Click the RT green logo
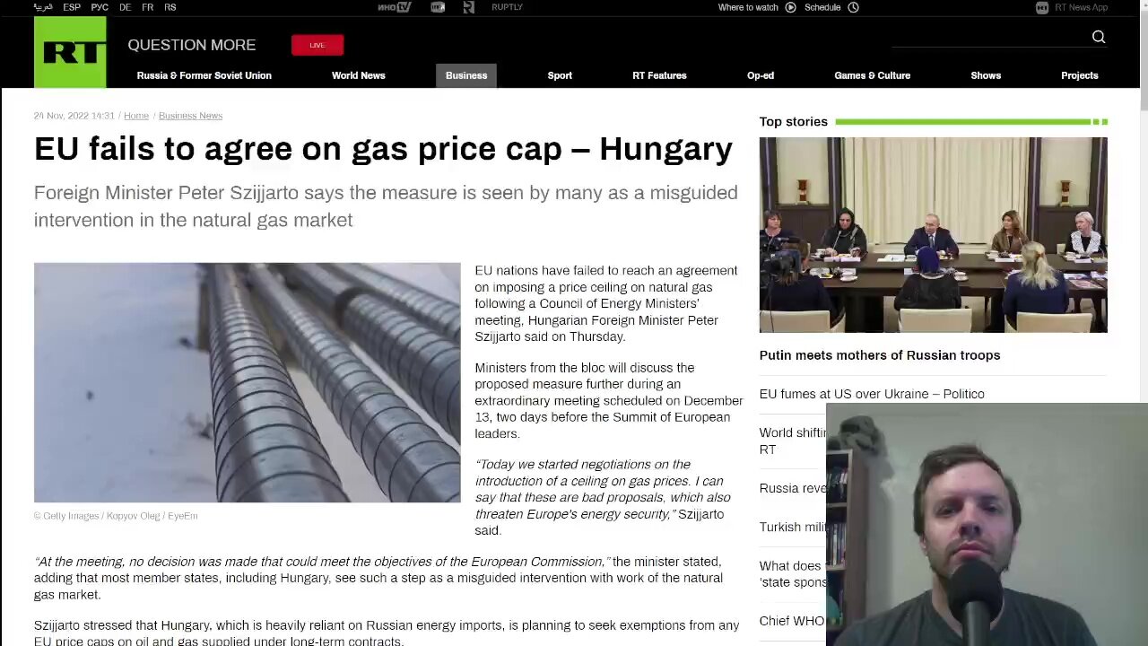 tap(70, 53)
